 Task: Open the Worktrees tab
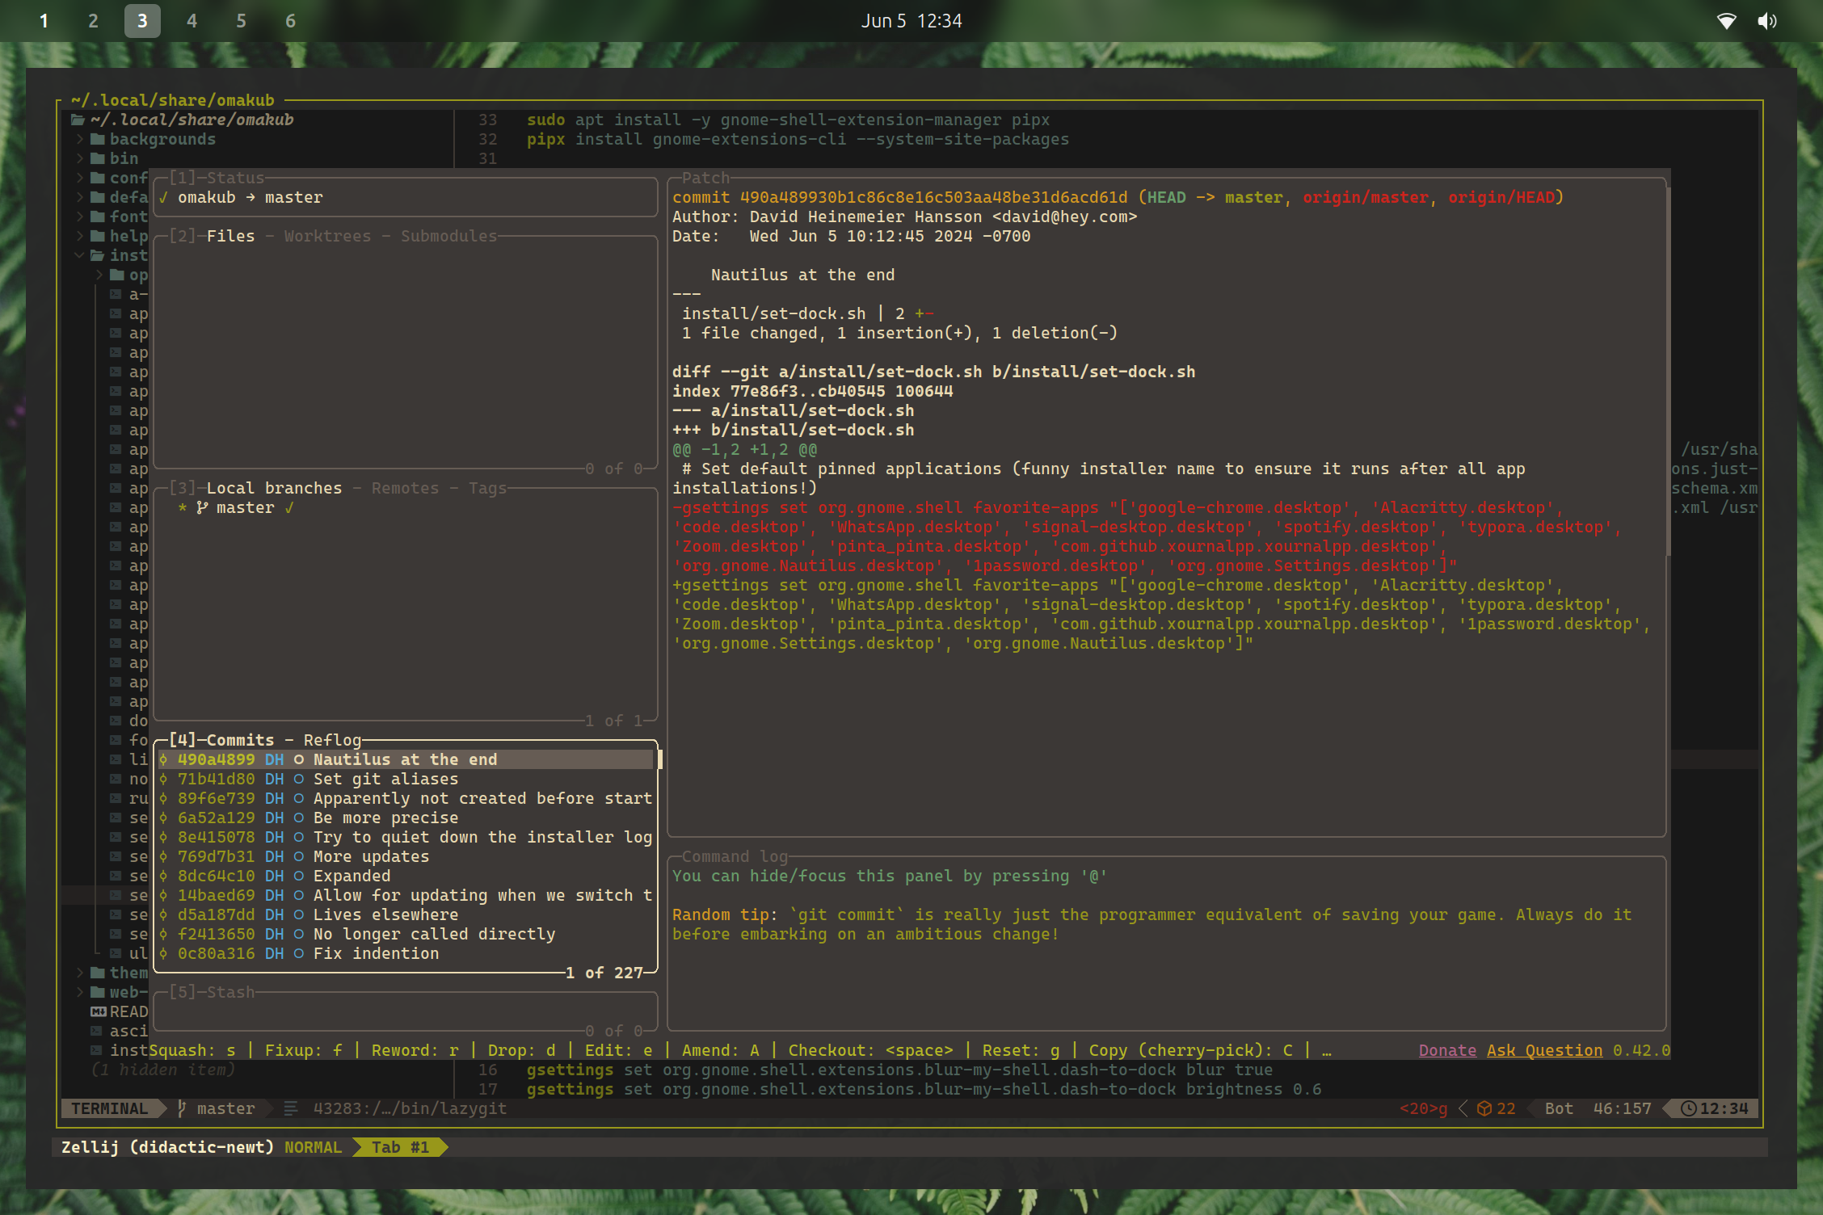pos(327,236)
